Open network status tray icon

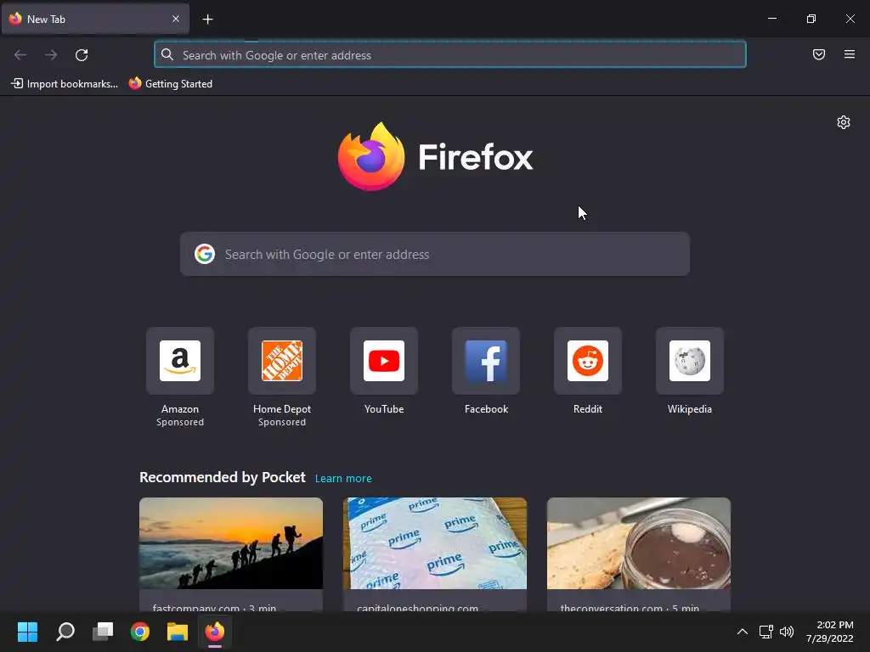[x=766, y=632]
